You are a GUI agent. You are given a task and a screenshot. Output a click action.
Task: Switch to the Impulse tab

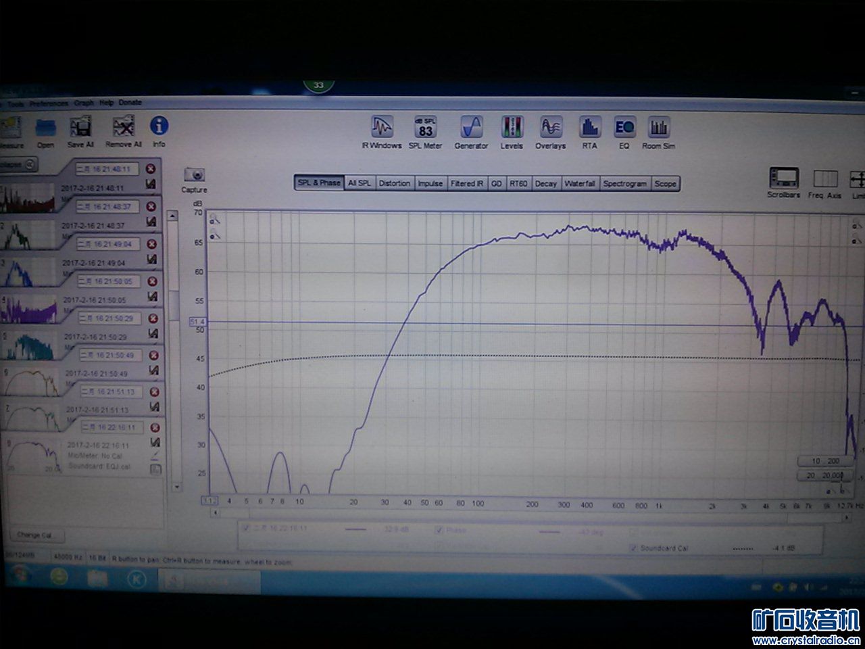(430, 183)
